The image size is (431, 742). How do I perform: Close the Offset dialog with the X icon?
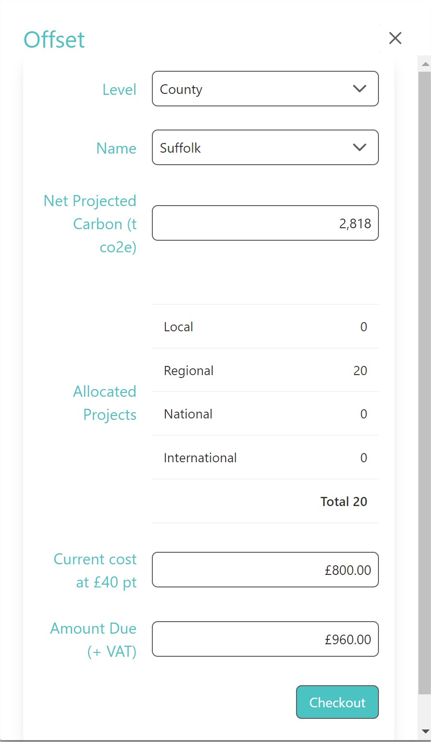395,38
